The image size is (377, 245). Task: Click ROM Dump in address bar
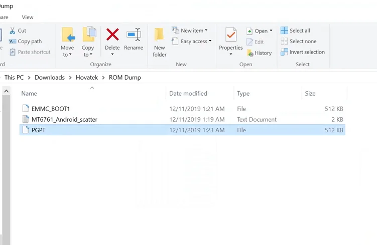pos(125,78)
